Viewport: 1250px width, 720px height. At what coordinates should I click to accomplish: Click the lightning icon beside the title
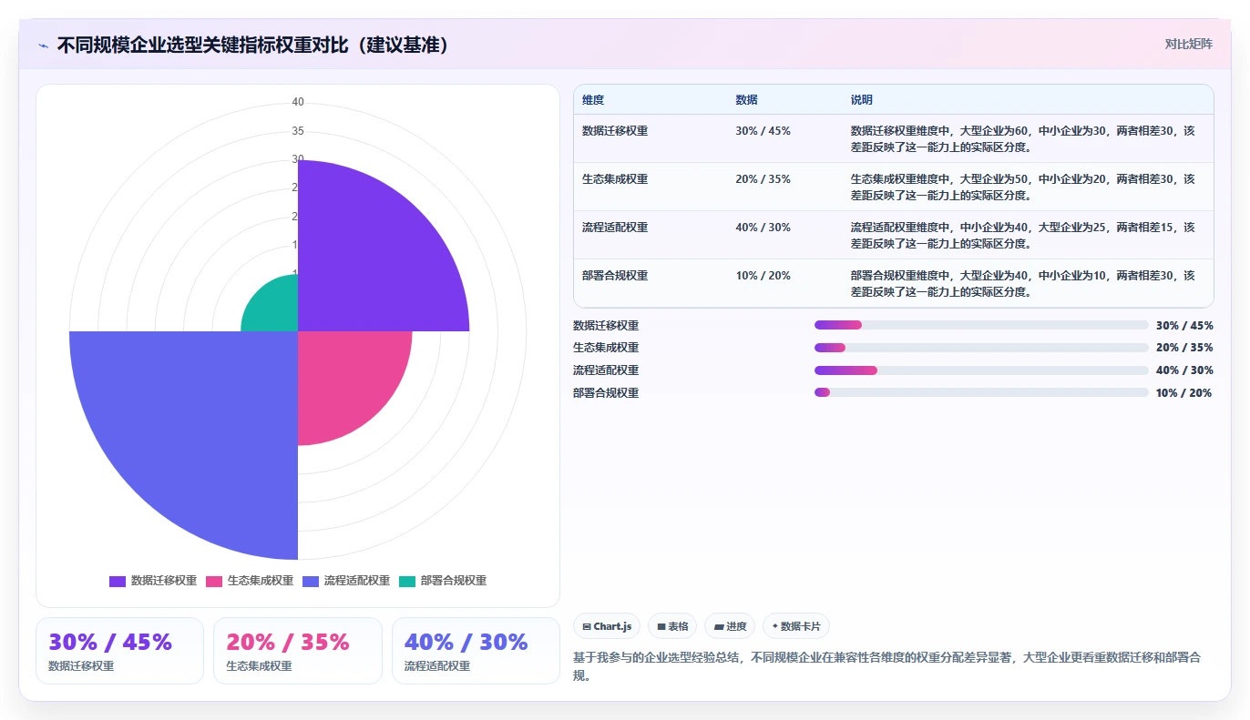click(x=44, y=46)
